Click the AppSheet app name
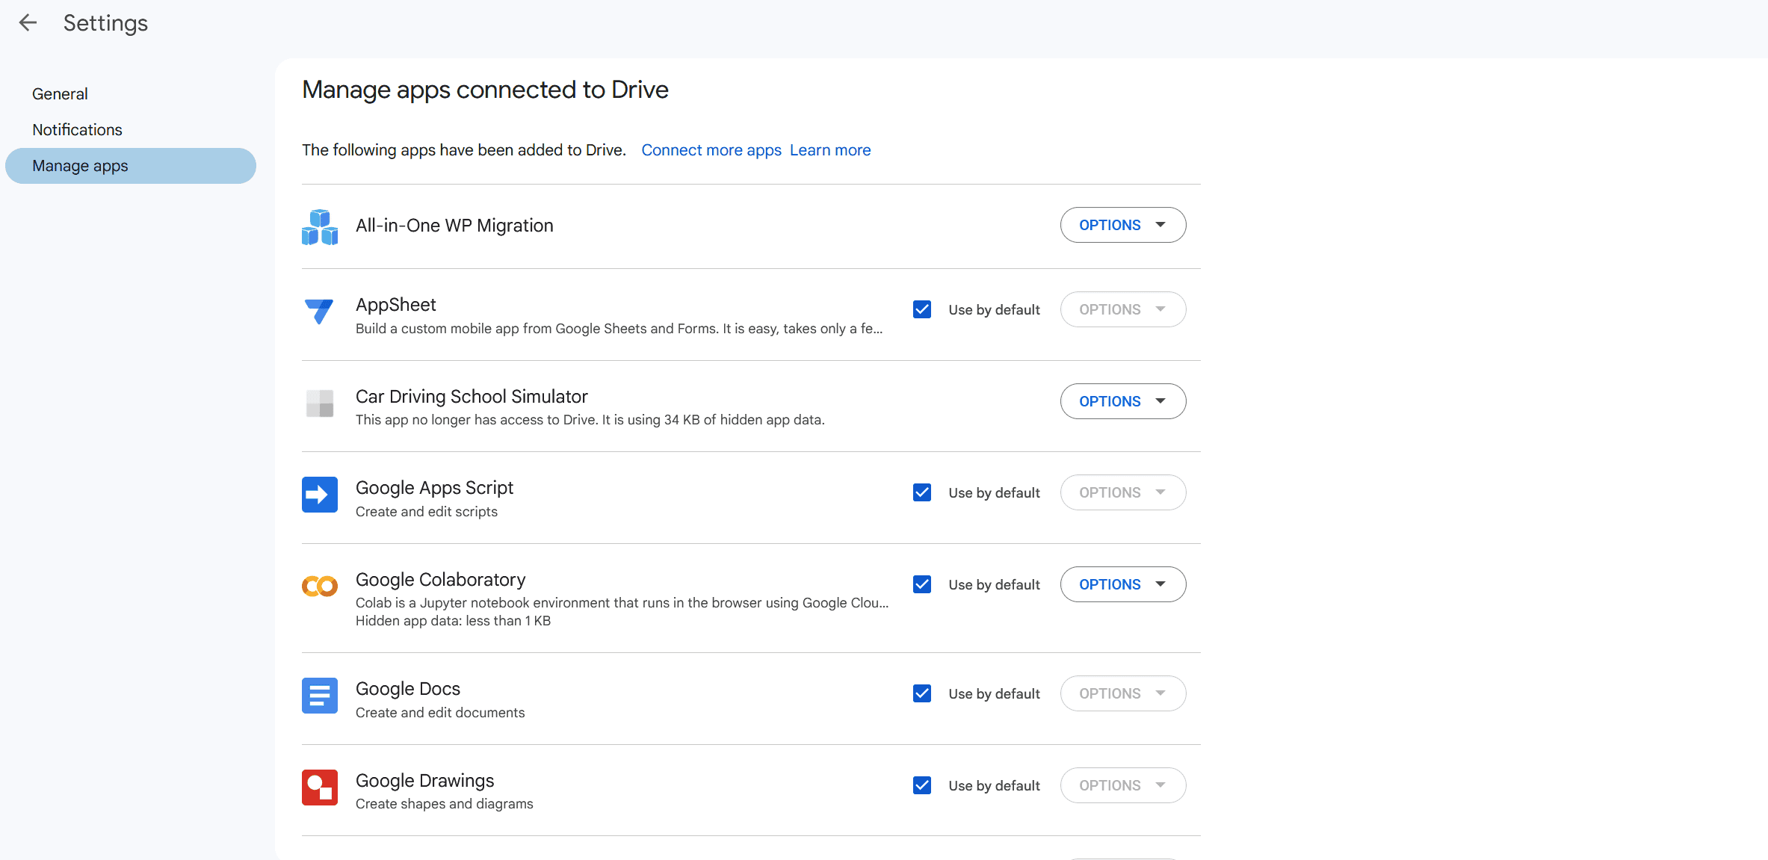 396,305
